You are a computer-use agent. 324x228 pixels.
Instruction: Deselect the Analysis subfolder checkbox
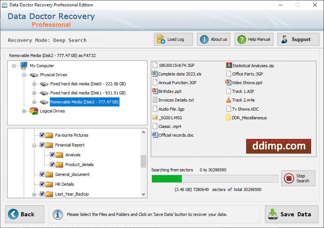click(x=52, y=155)
